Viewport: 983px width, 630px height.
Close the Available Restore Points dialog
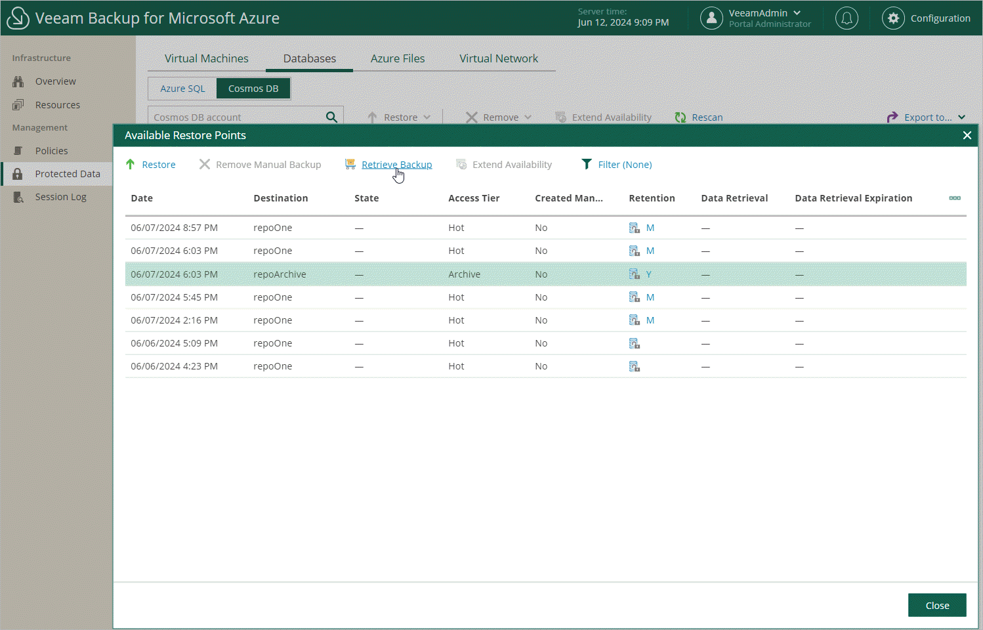967,135
